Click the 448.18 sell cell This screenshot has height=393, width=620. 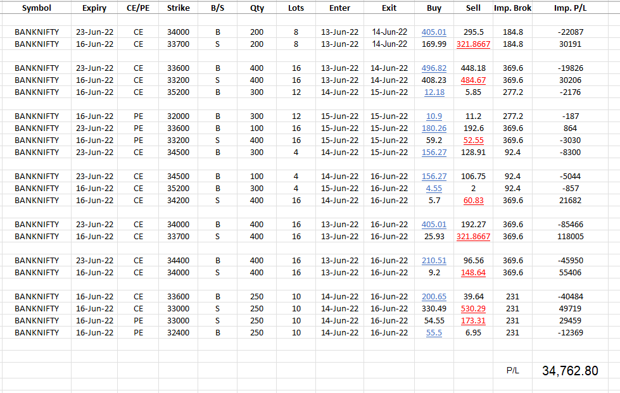point(473,68)
